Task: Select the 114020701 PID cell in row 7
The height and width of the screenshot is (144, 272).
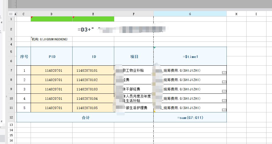Action: (x=52, y=70)
